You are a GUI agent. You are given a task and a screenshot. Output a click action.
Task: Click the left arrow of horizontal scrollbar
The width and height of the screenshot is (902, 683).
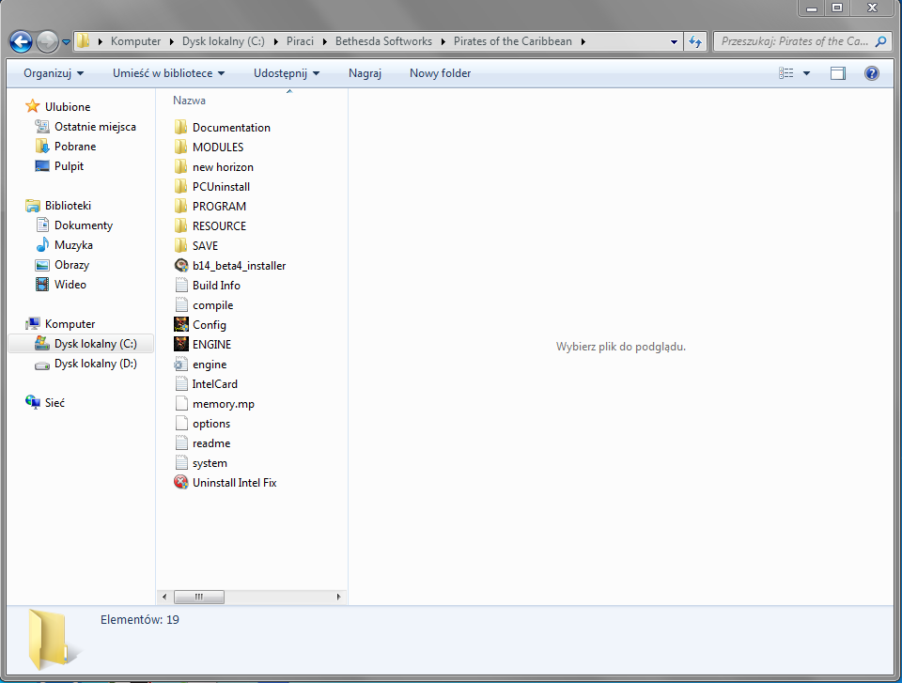click(x=164, y=597)
